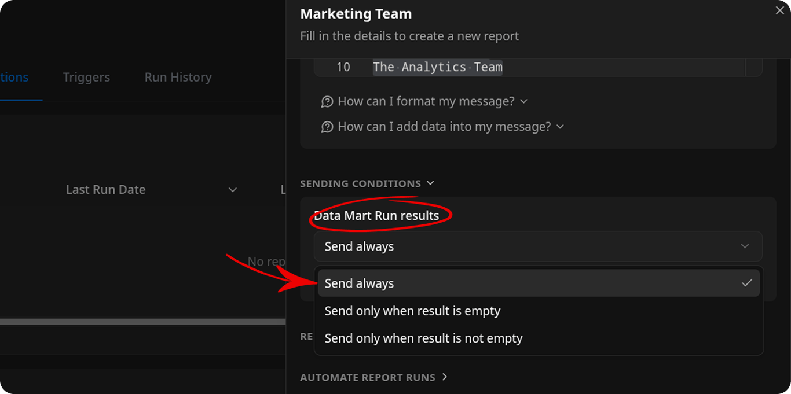Click the help icon beside format my message

tap(327, 102)
